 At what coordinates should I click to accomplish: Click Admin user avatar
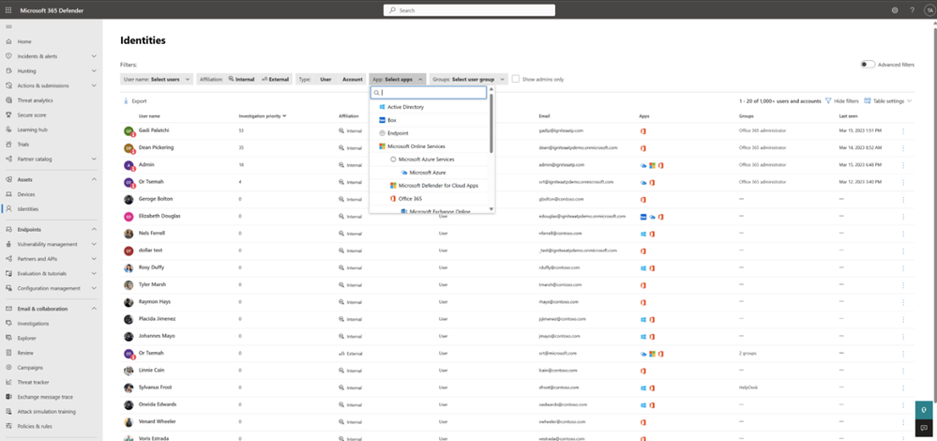[x=128, y=165]
